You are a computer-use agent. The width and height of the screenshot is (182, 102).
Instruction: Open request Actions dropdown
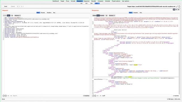click(x=17, y=16)
